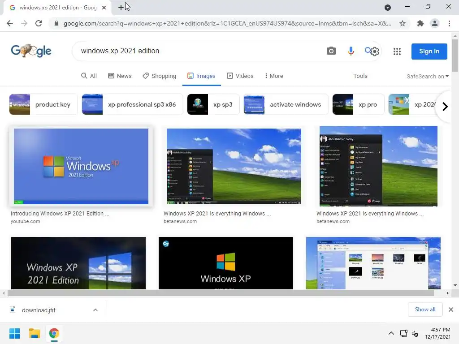The width and height of the screenshot is (459, 344).
Task: Click the tab search dropdown circle icon
Action: (x=388, y=8)
